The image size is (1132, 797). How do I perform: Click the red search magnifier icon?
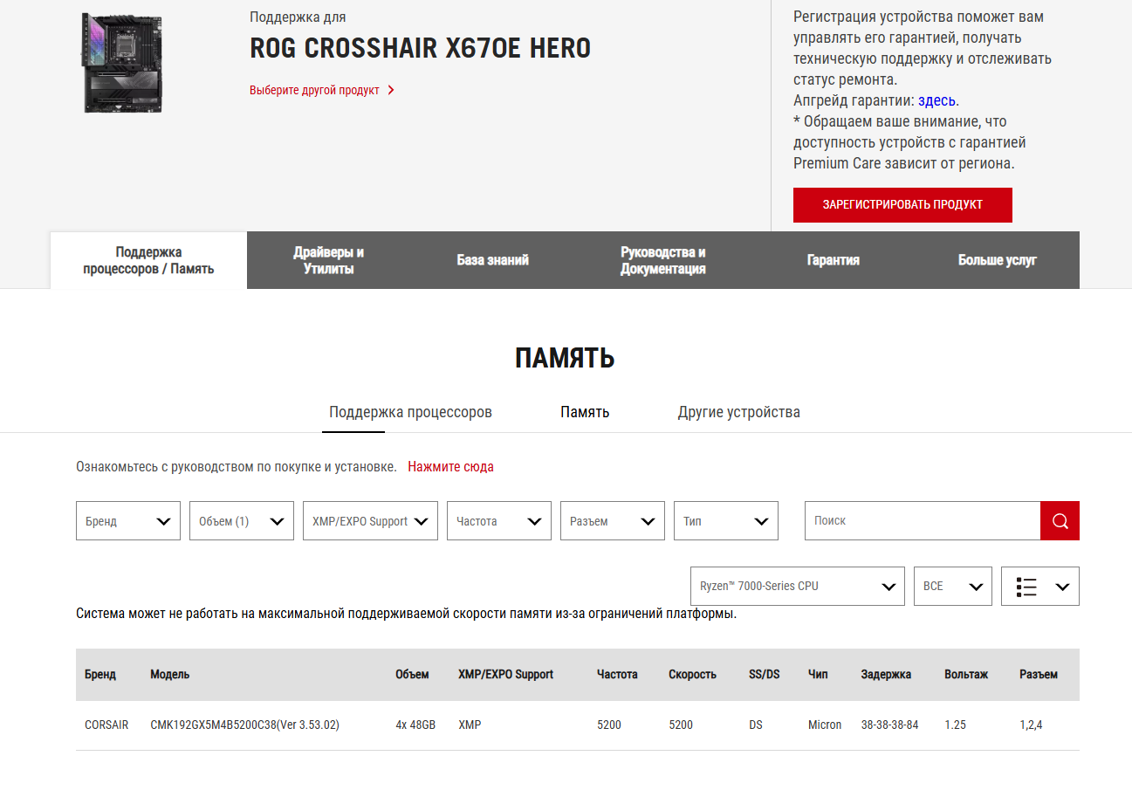click(x=1060, y=520)
